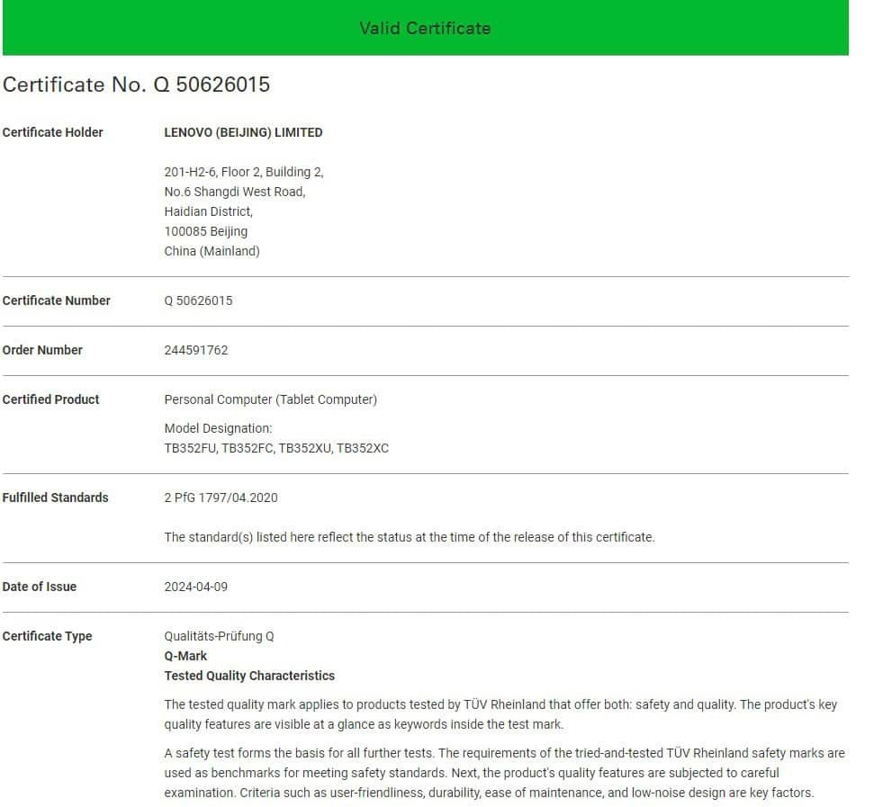Click the Certificate No. Q 50626015 heading
883x807 pixels.
(136, 85)
